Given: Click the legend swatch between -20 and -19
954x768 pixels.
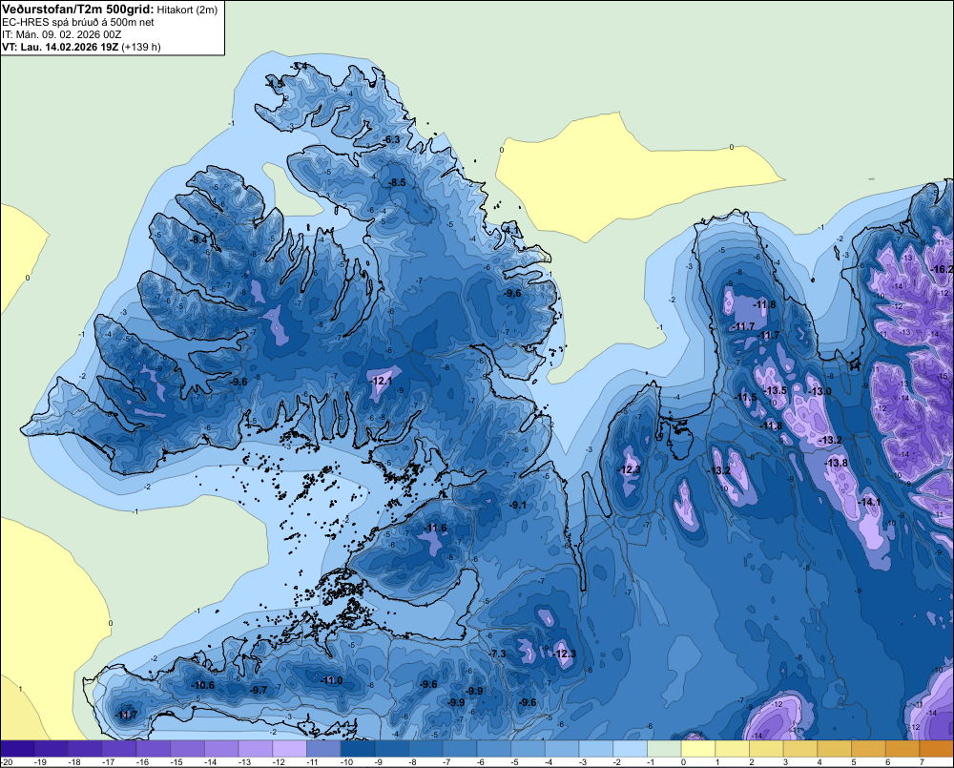Looking at the screenshot, I should point(17,749).
